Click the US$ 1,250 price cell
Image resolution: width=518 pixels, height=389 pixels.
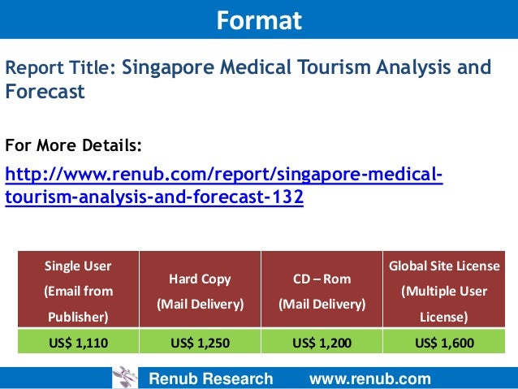click(201, 341)
